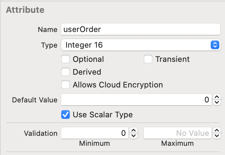The image size is (225, 155).
Task: Click the Attribute section header
Action: coord(25,10)
